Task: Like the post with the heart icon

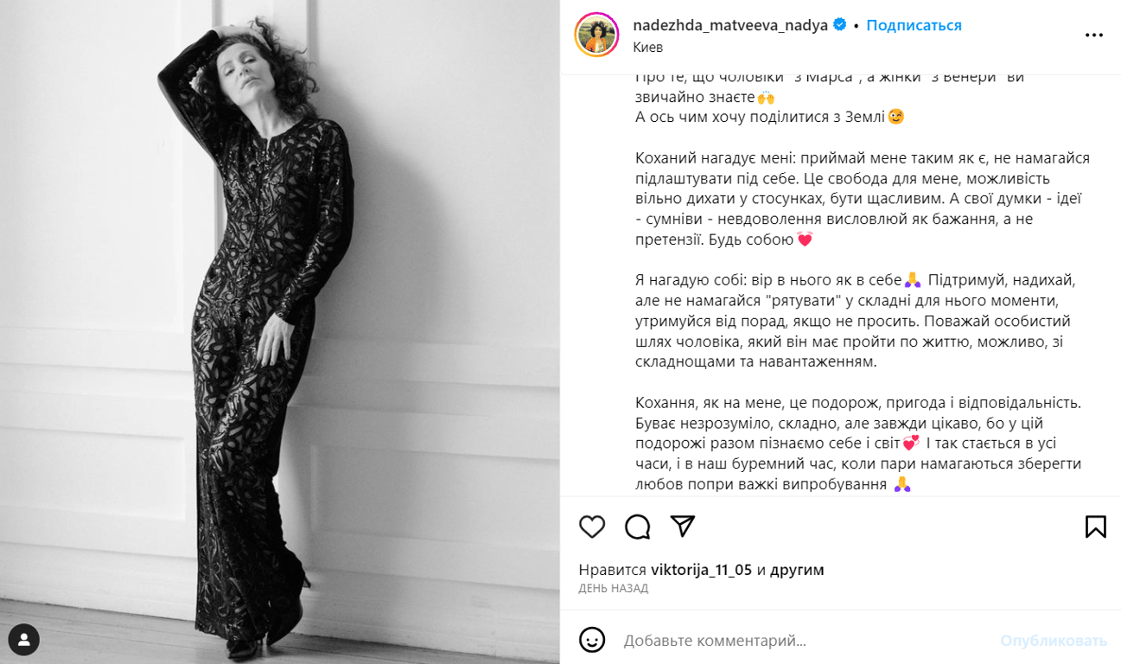Action: click(592, 527)
